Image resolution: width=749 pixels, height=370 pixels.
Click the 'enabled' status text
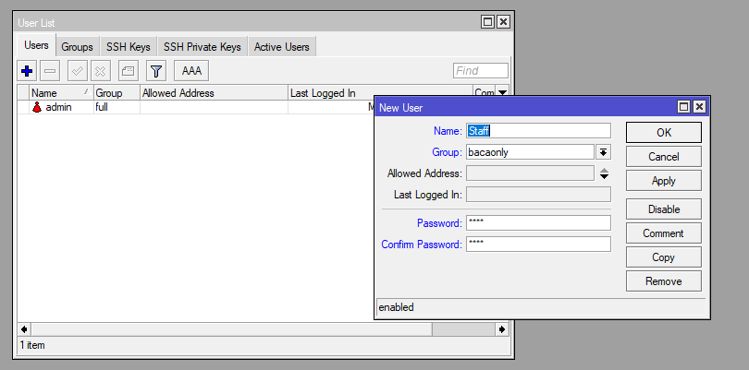point(396,307)
